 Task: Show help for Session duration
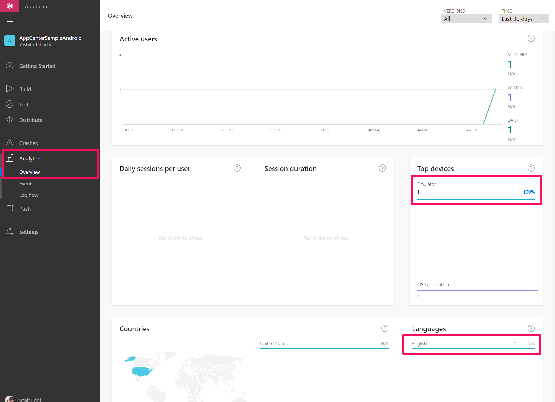[x=382, y=168]
